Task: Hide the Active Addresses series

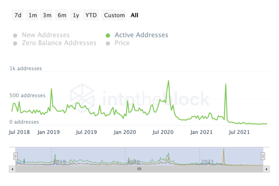Action: tap(141, 35)
